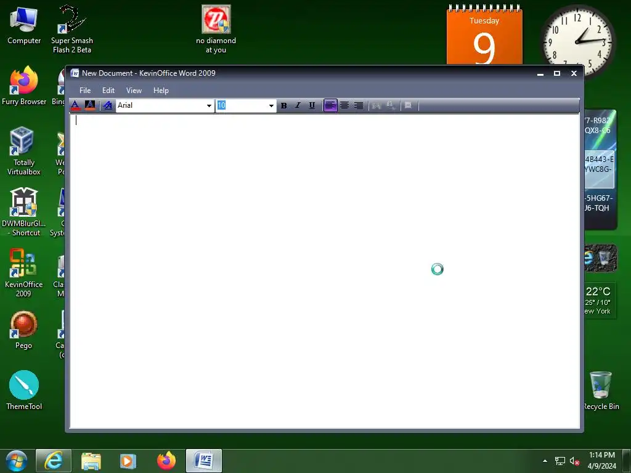Expand the font size dropdown arrow
631x473 pixels.
[x=271, y=106]
